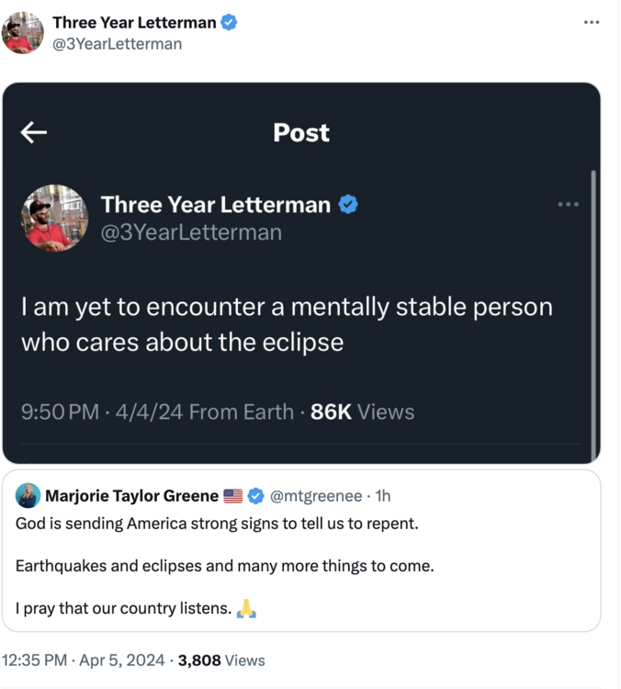Open the more options inside the embedded post
This screenshot has height=689, width=621.
569,204
